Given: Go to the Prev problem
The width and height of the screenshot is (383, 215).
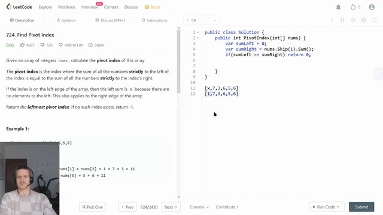Looking at the screenshot, I should pyautogui.click(x=127, y=207).
